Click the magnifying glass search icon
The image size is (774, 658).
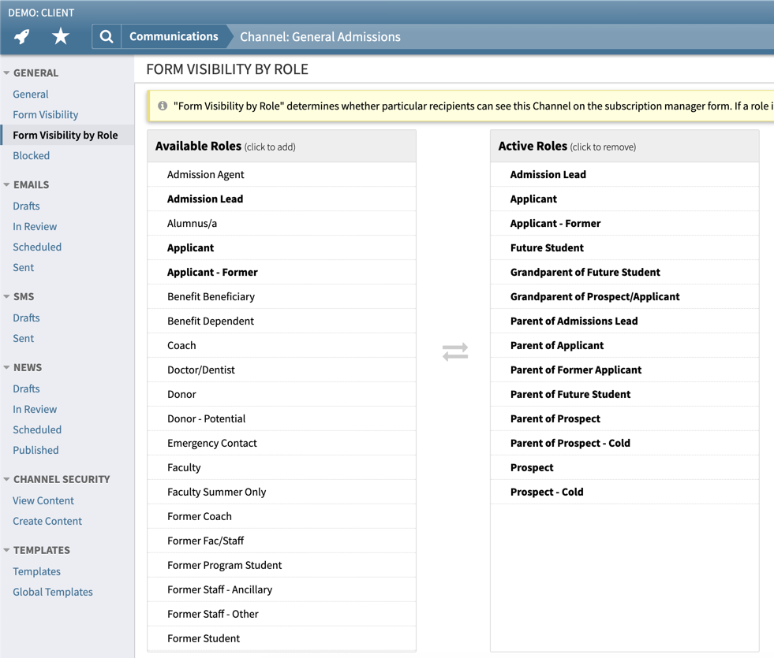tap(107, 36)
